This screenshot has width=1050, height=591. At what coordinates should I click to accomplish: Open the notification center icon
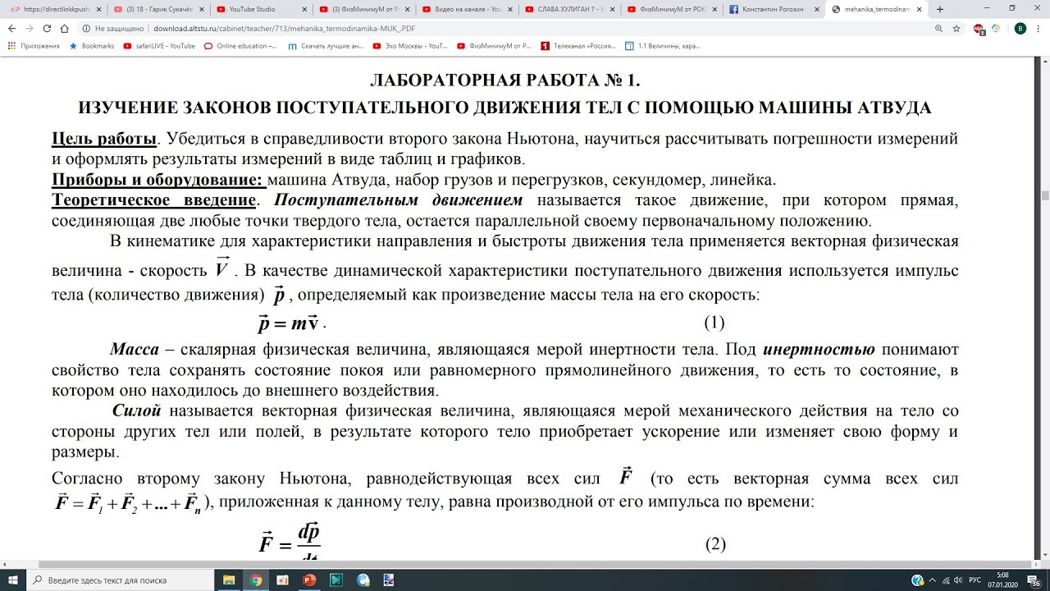tap(1036, 580)
